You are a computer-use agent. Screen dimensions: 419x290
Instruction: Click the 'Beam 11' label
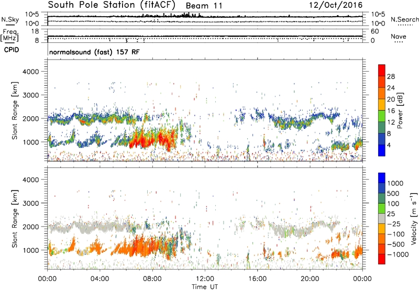(x=204, y=6)
